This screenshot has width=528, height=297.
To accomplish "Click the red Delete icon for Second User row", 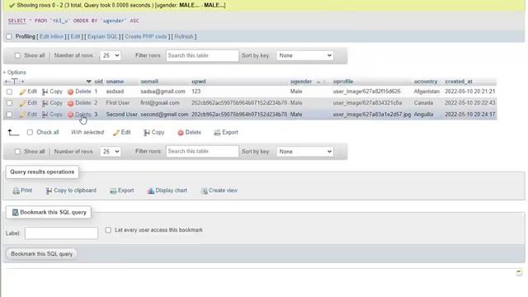I will (70, 115).
